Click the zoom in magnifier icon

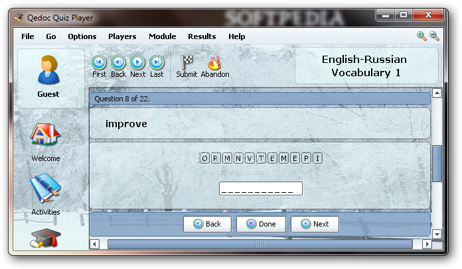click(x=422, y=36)
